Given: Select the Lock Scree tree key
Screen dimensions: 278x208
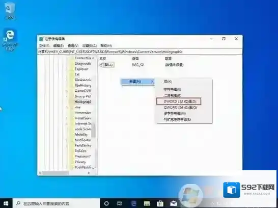Looking at the screenshot, I should [83, 129].
